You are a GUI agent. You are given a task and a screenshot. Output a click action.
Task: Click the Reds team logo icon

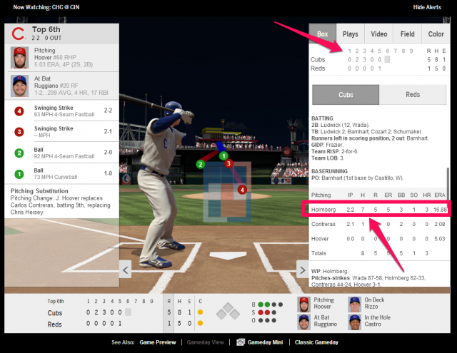pos(19,34)
